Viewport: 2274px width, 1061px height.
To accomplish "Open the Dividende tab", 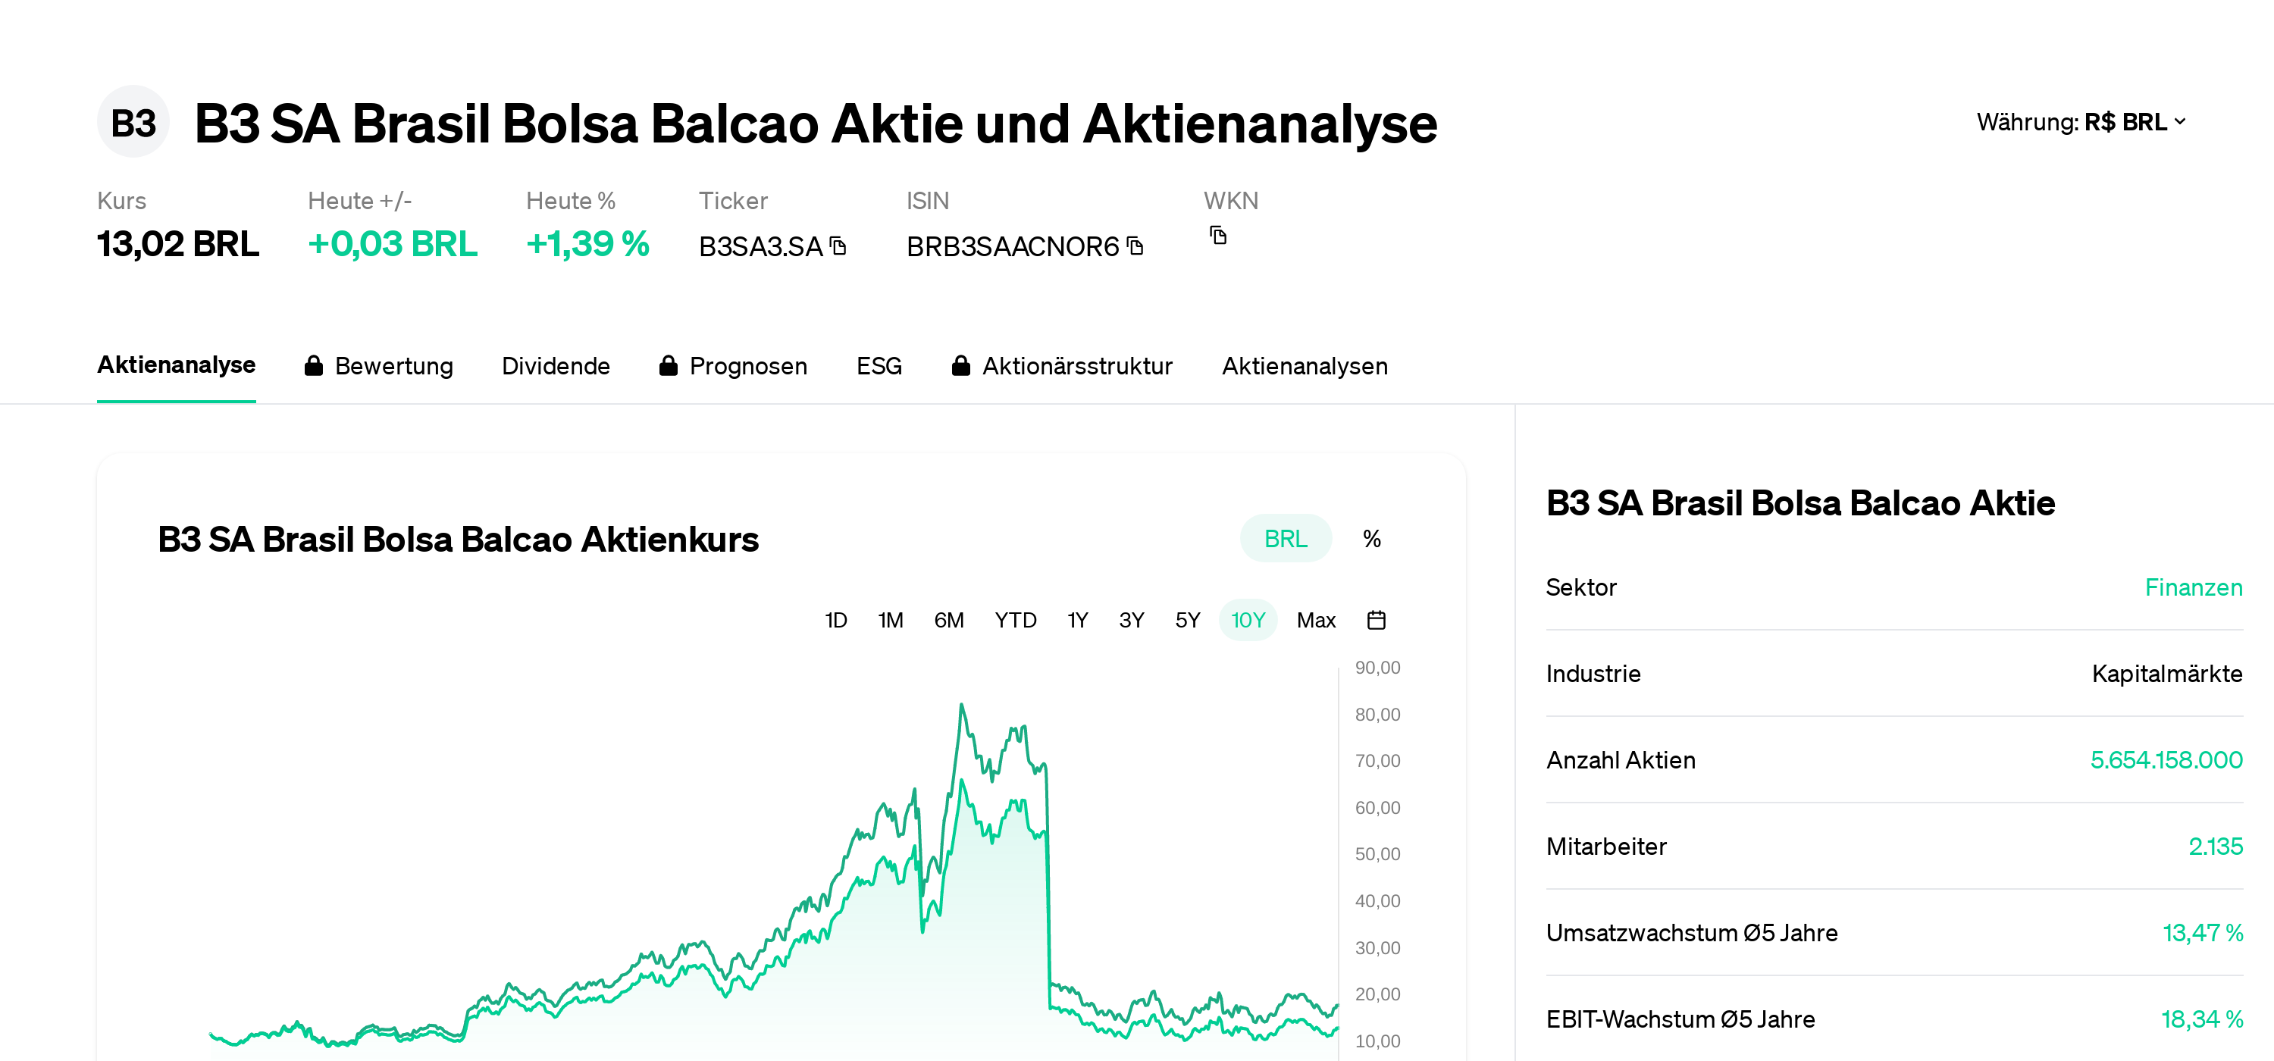I will point(556,366).
